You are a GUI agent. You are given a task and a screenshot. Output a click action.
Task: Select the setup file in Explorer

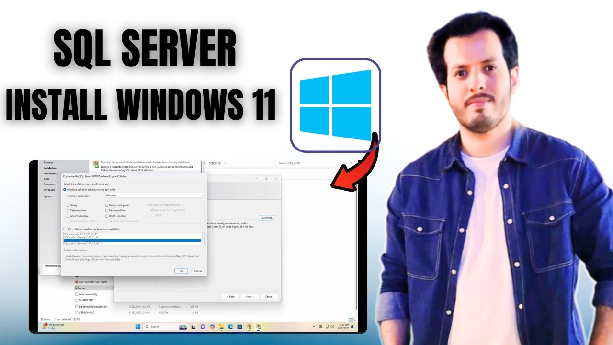pos(94,287)
